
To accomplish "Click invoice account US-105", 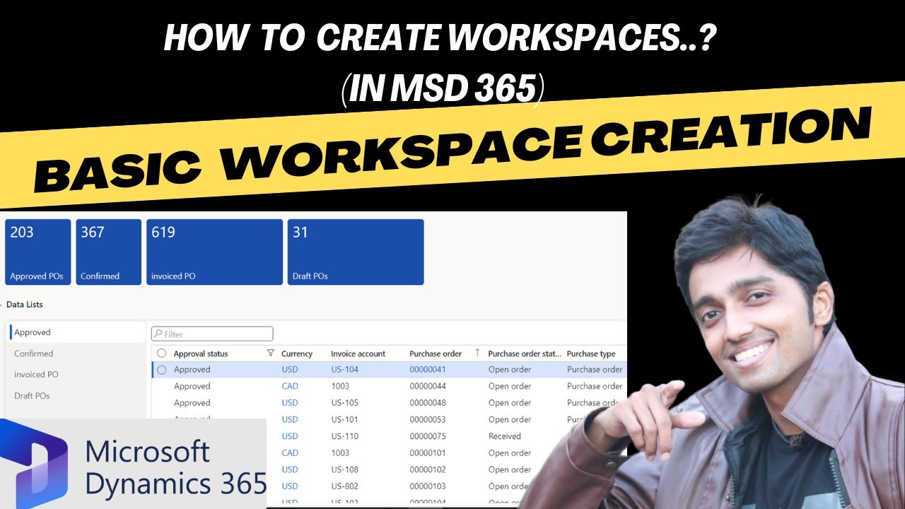I will (x=345, y=403).
